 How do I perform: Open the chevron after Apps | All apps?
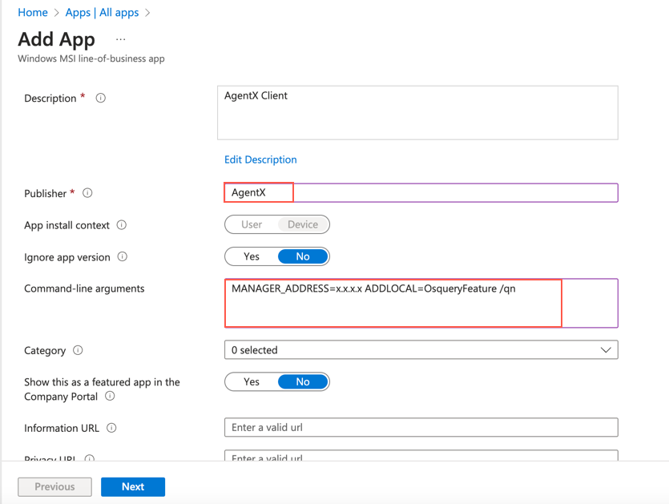tap(146, 13)
